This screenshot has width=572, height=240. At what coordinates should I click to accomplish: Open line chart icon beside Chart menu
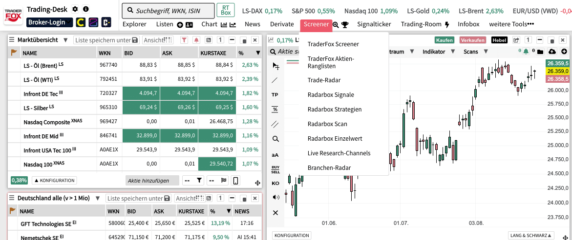233,25
